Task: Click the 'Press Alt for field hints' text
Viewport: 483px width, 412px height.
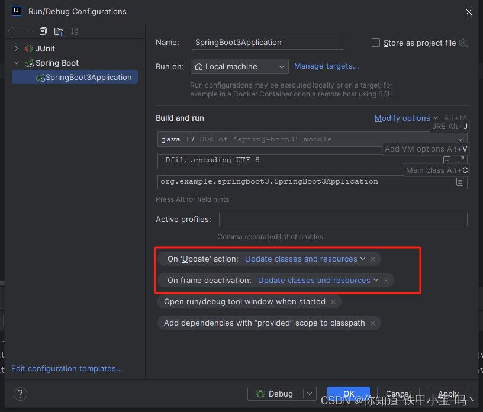Action: pos(192,199)
